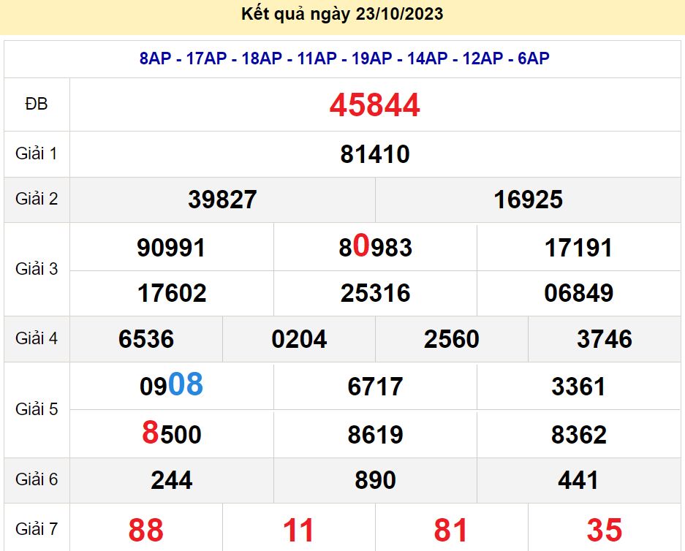Click the Giải 4 row label
The image size is (685, 551).
(37, 338)
